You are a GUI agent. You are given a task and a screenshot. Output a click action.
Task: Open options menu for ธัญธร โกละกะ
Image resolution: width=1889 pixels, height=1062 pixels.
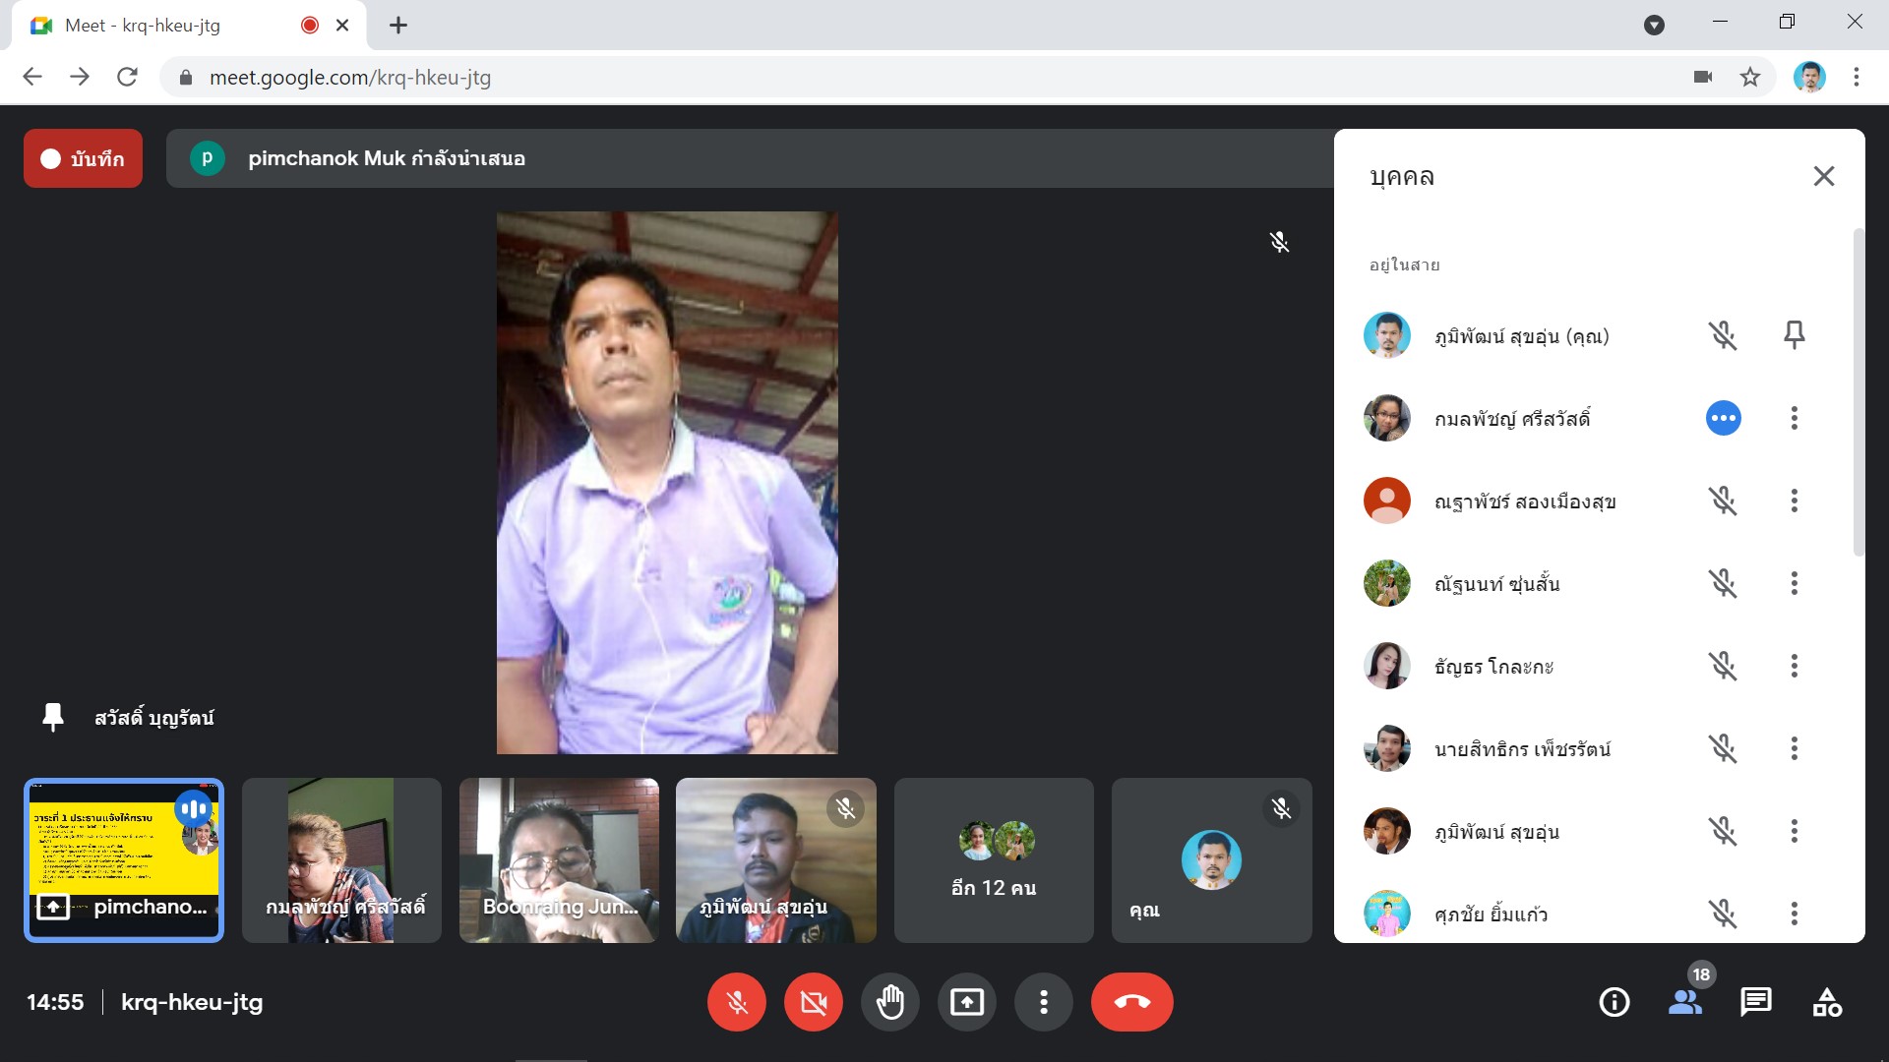pyautogui.click(x=1794, y=666)
